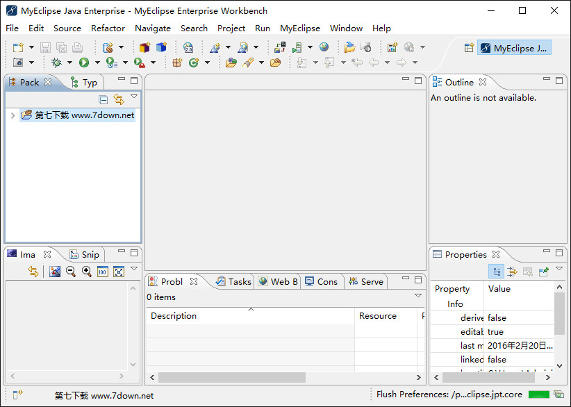Click the Open Perspective icon

[470, 48]
